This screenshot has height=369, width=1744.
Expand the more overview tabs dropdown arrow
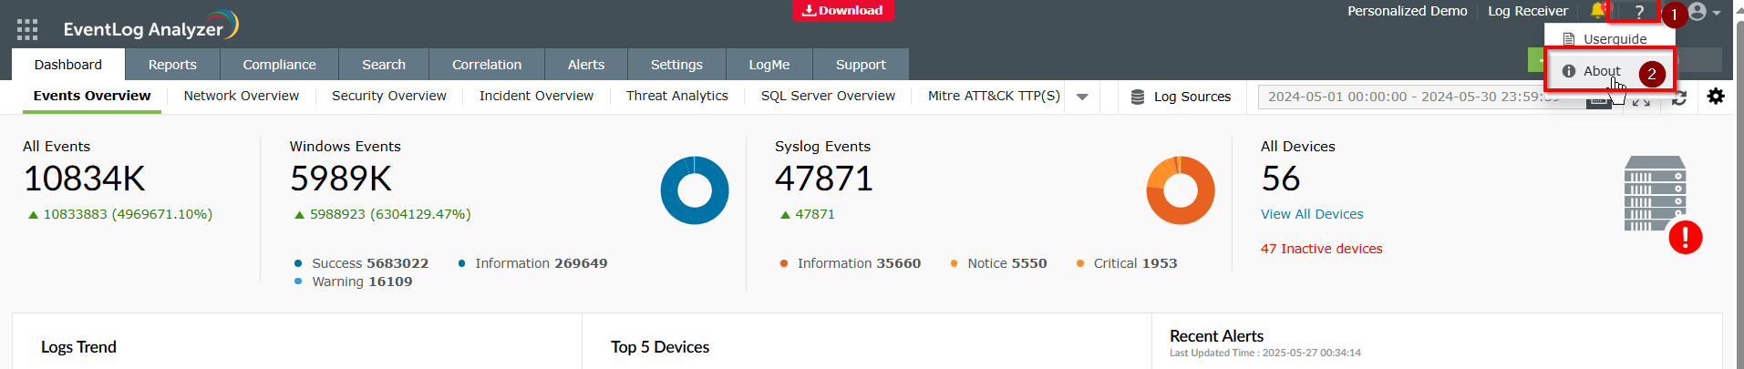(1082, 97)
